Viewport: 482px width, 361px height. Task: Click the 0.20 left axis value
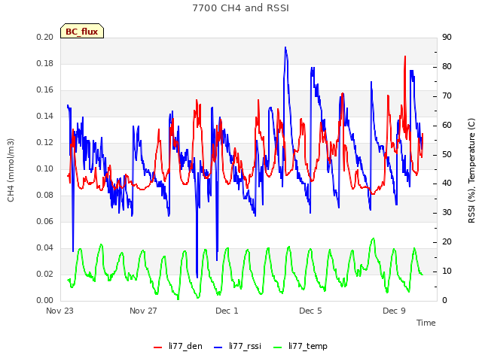coord(45,37)
